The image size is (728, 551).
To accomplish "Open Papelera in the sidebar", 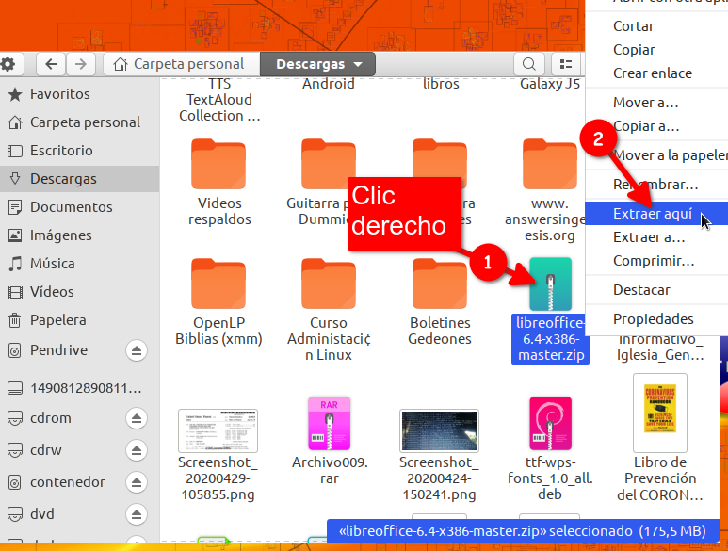I will point(79,320).
